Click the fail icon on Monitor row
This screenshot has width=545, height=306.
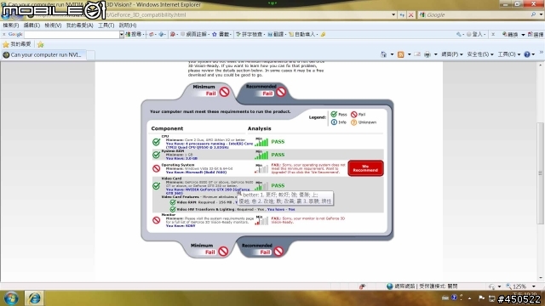(157, 220)
